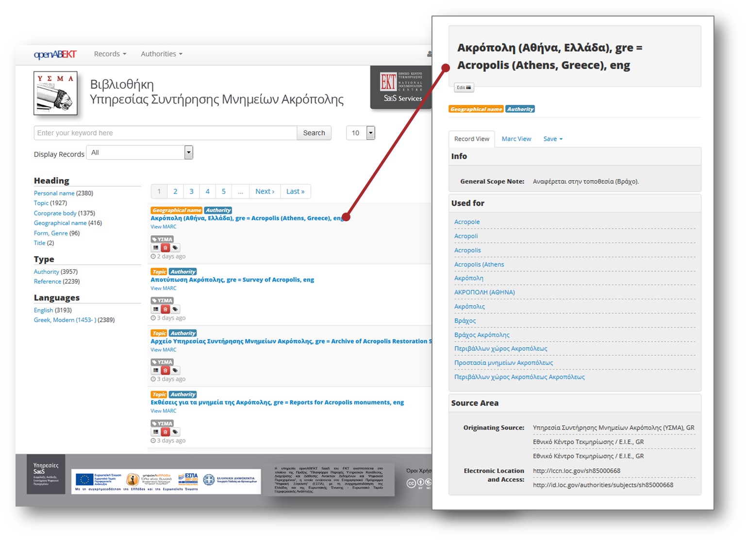This screenshot has width=746, height=542.
Task: Filter type by Authority
Action: (47, 272)
